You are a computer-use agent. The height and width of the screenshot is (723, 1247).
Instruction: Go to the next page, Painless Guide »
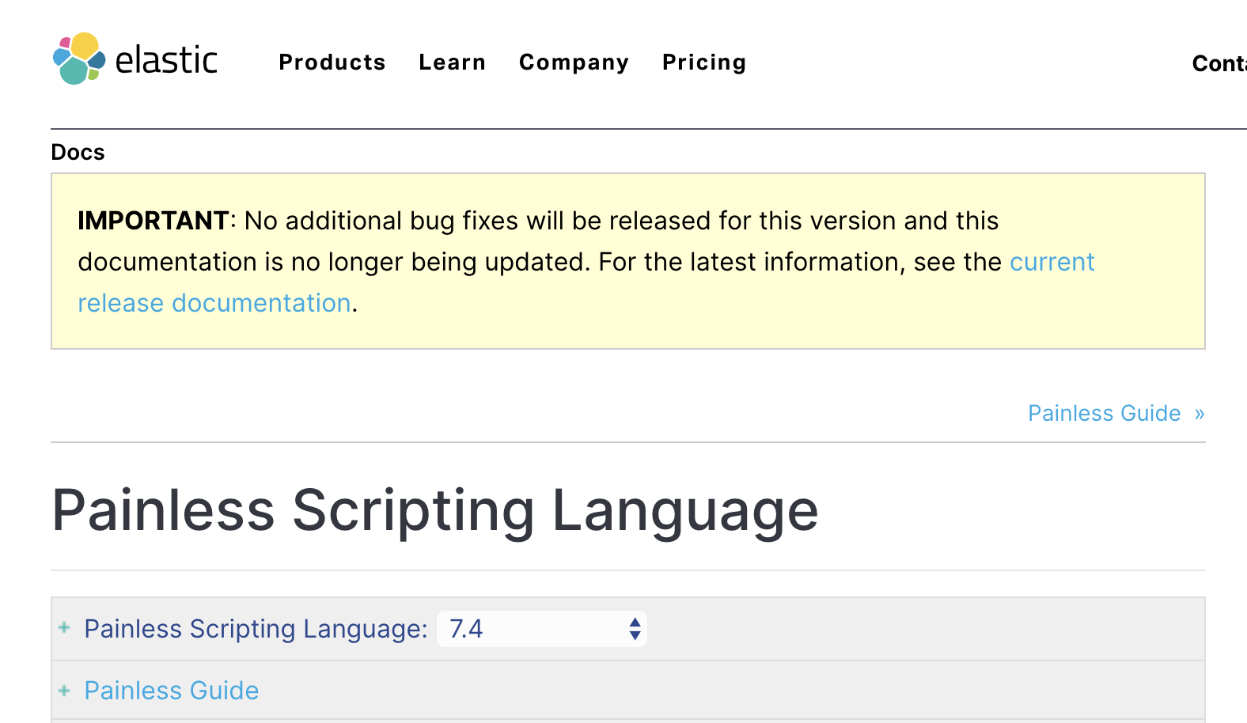1116,413
